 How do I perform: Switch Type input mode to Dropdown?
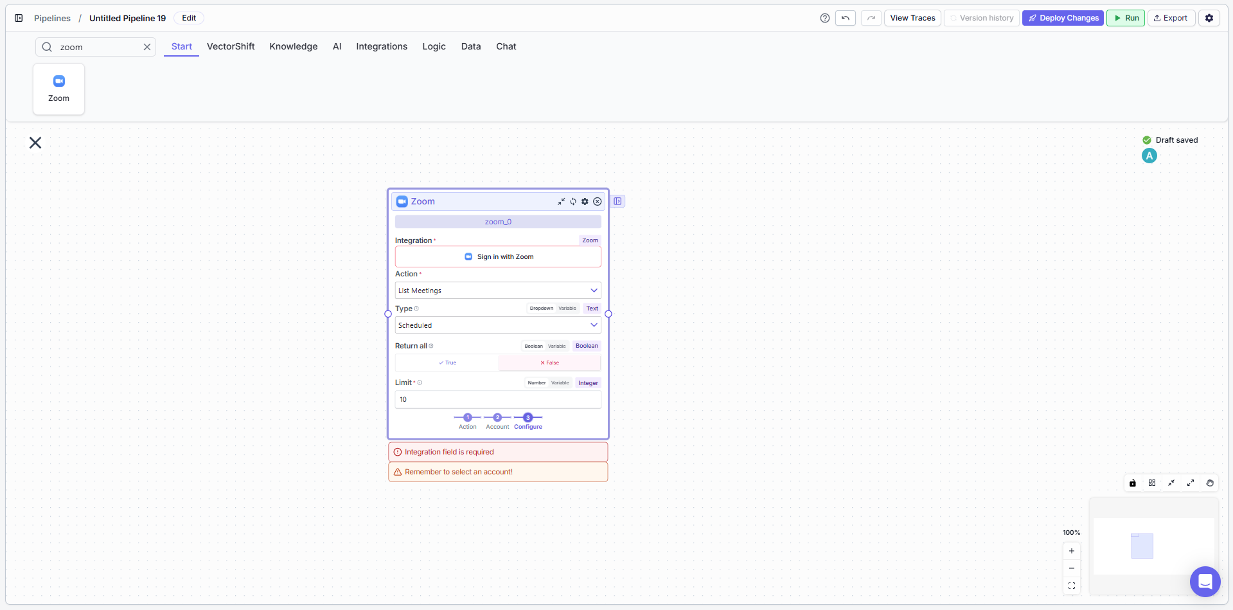pyautogui.click(x=542, y=309)
